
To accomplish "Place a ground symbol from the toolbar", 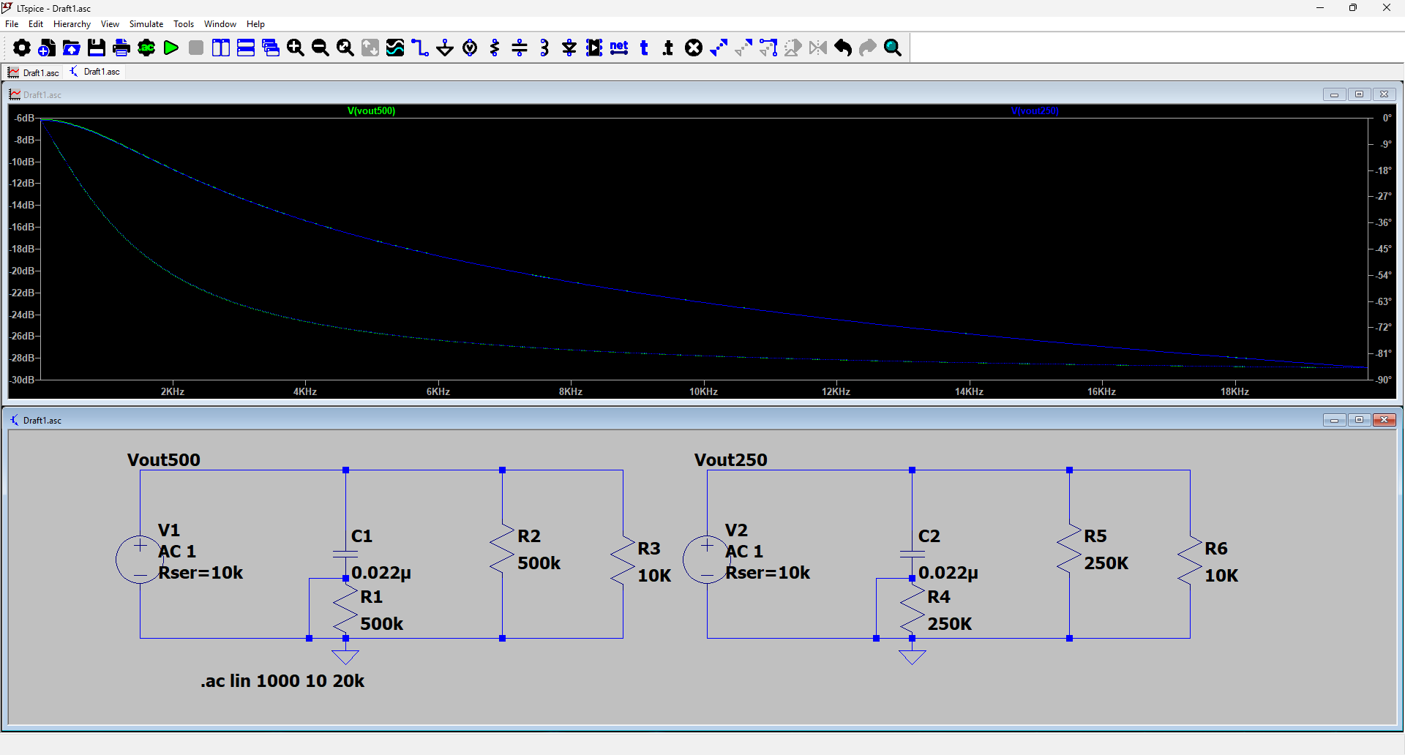I will [x=445, y=48].
